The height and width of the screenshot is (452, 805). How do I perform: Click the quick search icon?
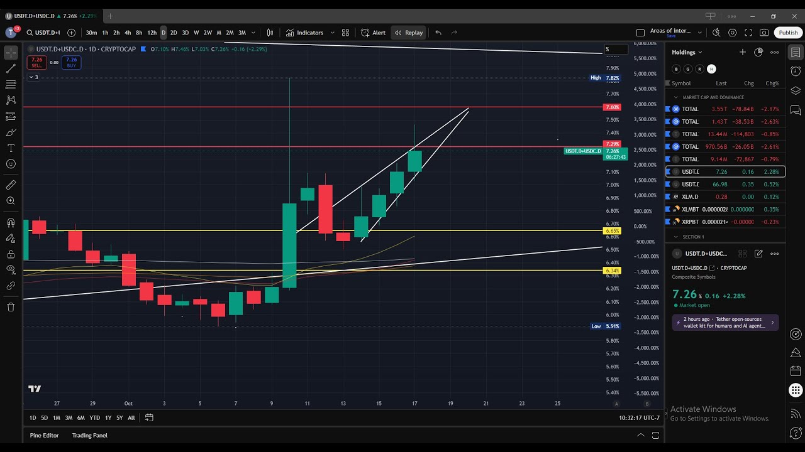[x=716, y=33]
